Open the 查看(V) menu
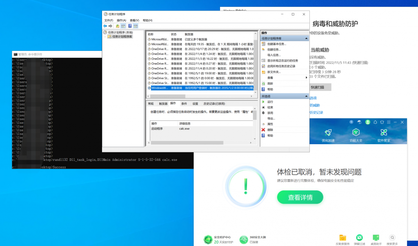 pos(134,20)
